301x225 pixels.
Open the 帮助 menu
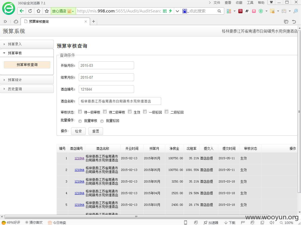pos(261,2)
